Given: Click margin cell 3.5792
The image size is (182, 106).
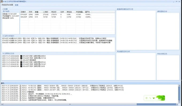Looking at the screenshot, I should click(69, 17).
